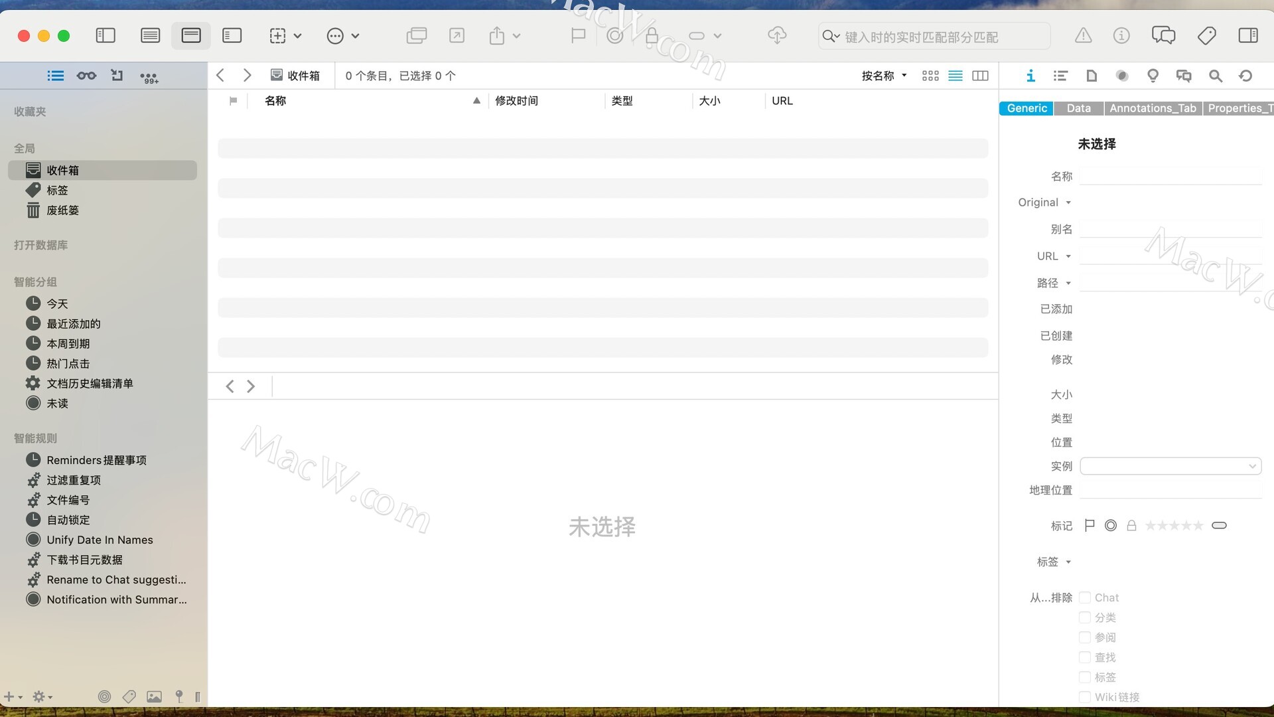The image size is (1274, 717).
Task: Set the star rating in 标记 row
Action: click(x=1174, y=526)
